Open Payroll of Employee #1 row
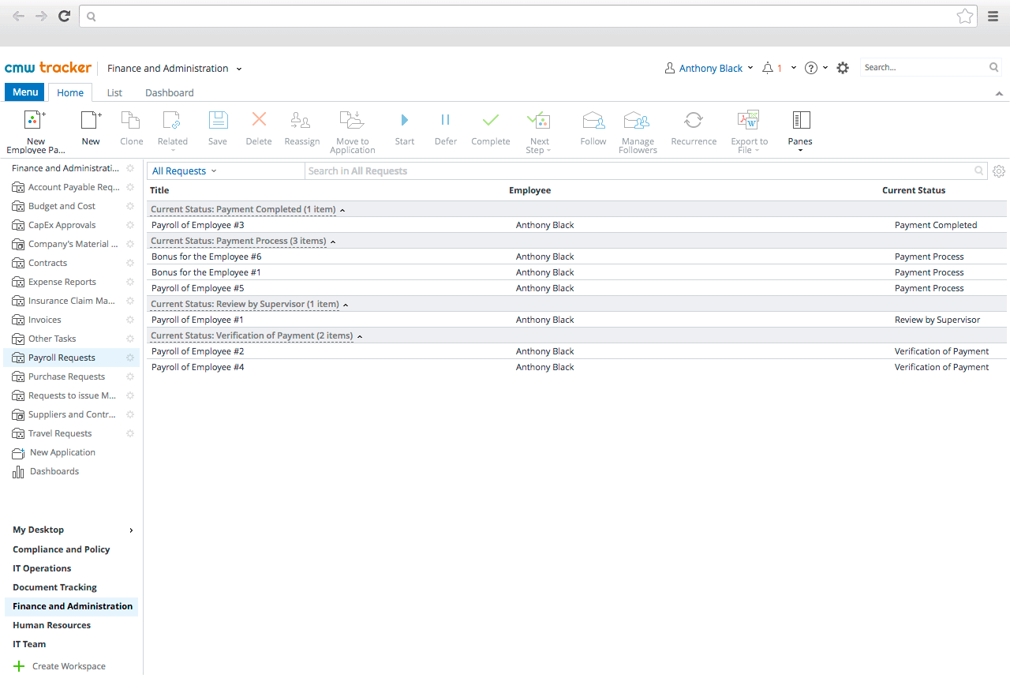Image resolution: width=1010 pixels, height=678 pixels. point(577,320)
